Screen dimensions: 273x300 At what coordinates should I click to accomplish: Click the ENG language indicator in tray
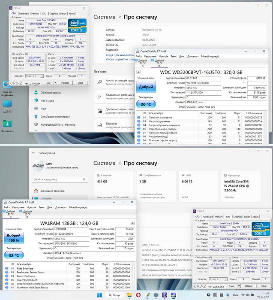pos(235,295)
